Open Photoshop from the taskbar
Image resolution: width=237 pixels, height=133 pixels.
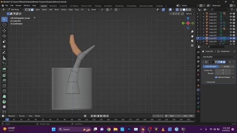tap(129, 129)
